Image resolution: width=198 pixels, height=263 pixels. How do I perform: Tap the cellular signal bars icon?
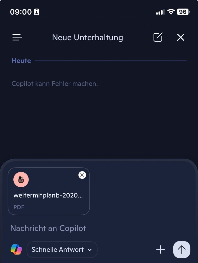(x=160, y=12)
